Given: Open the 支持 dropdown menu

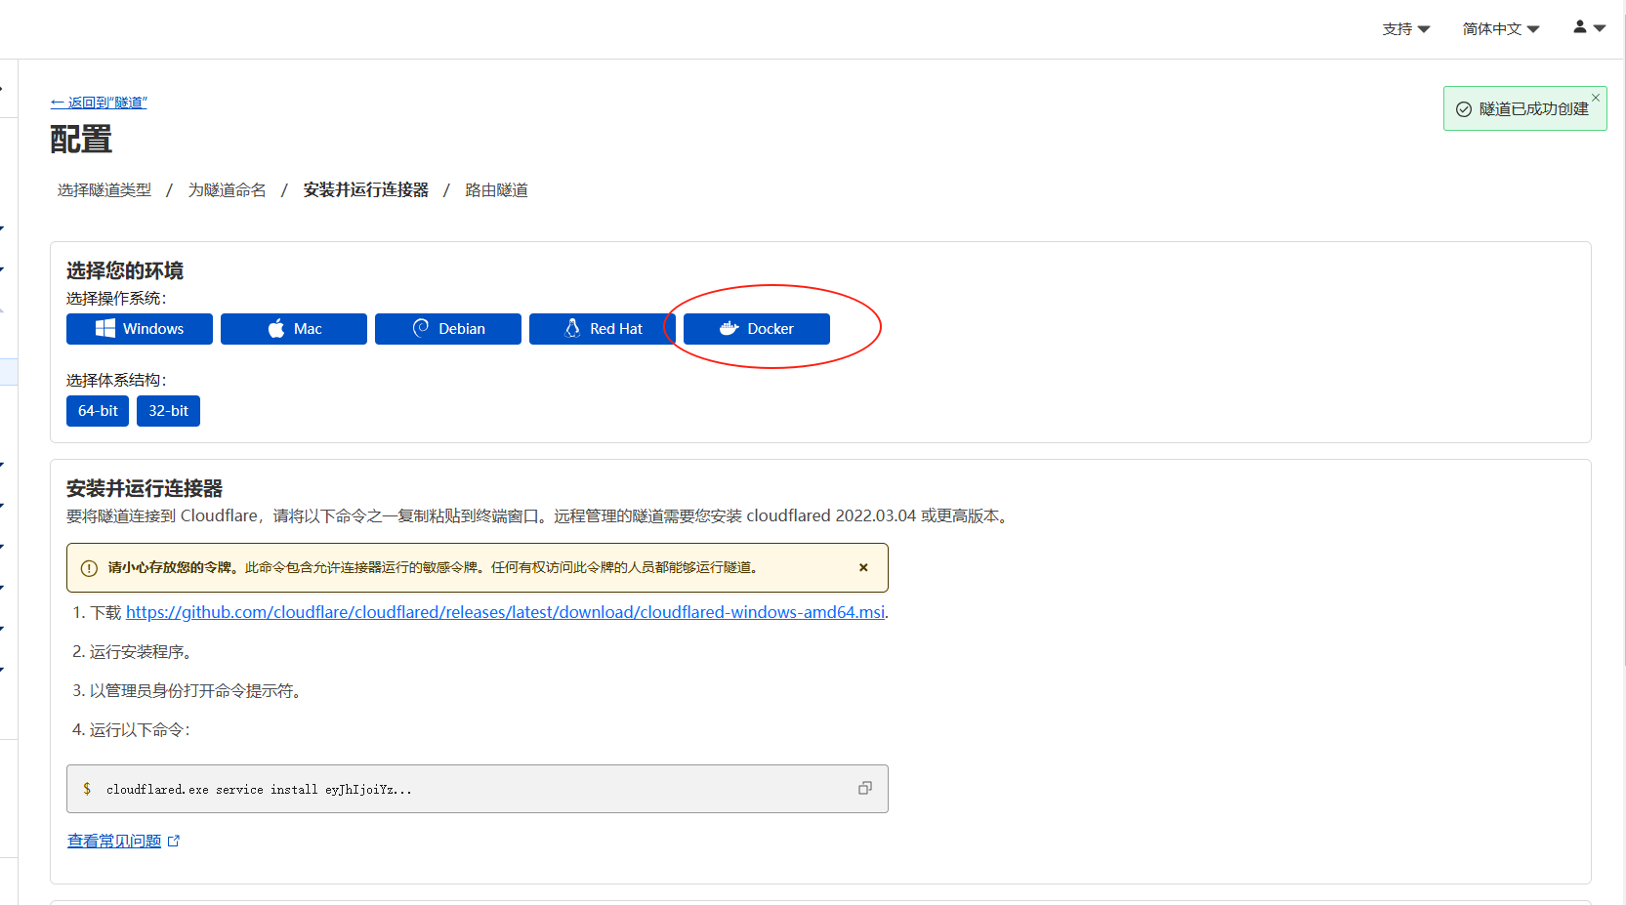Looking at the screenshot, I should (x=1406, y=29).
